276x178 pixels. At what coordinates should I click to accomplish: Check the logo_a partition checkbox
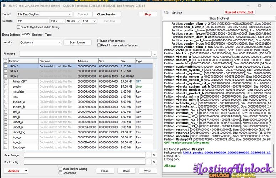[x=6, y=137]
